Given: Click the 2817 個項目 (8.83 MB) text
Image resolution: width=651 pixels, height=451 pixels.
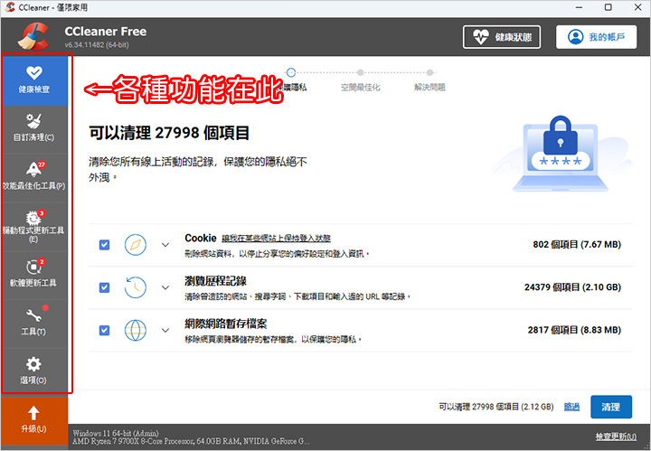Looking at the screenshot, I should pyautogui.click(x=574, y=330).
